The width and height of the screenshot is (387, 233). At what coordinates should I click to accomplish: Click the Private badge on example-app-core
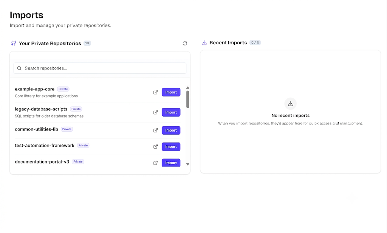(x=63, y=89)
